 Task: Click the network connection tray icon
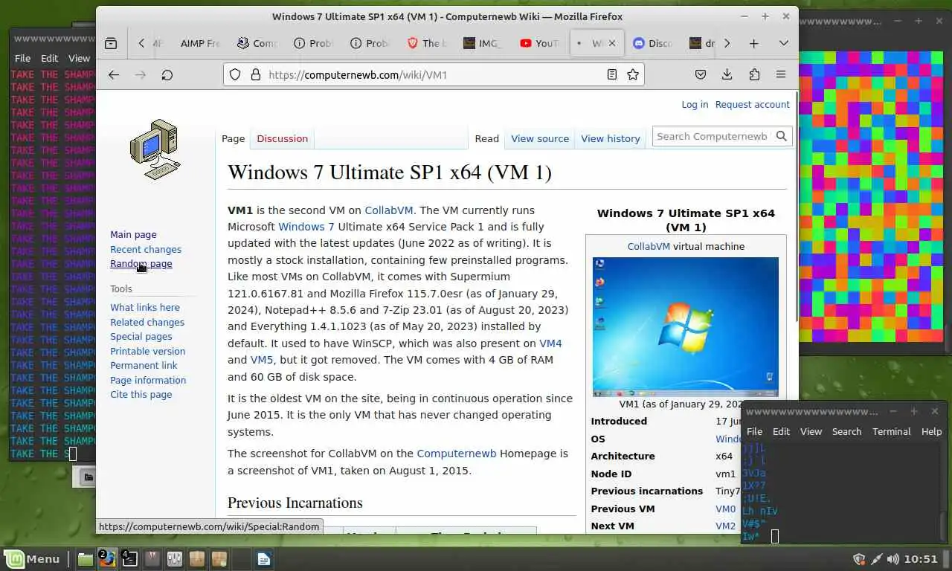coord(876,558)
